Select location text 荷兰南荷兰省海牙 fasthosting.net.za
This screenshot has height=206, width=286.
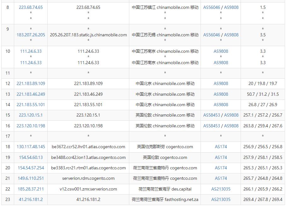pos(165,199)
